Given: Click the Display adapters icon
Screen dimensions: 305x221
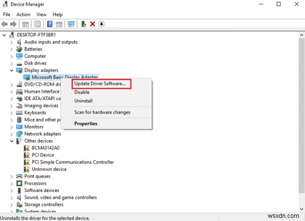Looking at the screenshot, I should click(x=19, y=70).
